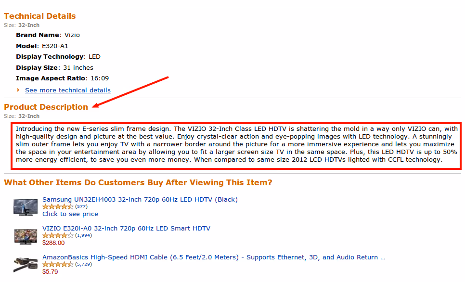
Task: Select the $5.79 price of the HDMI cable
Action: (x=50, y=271)
